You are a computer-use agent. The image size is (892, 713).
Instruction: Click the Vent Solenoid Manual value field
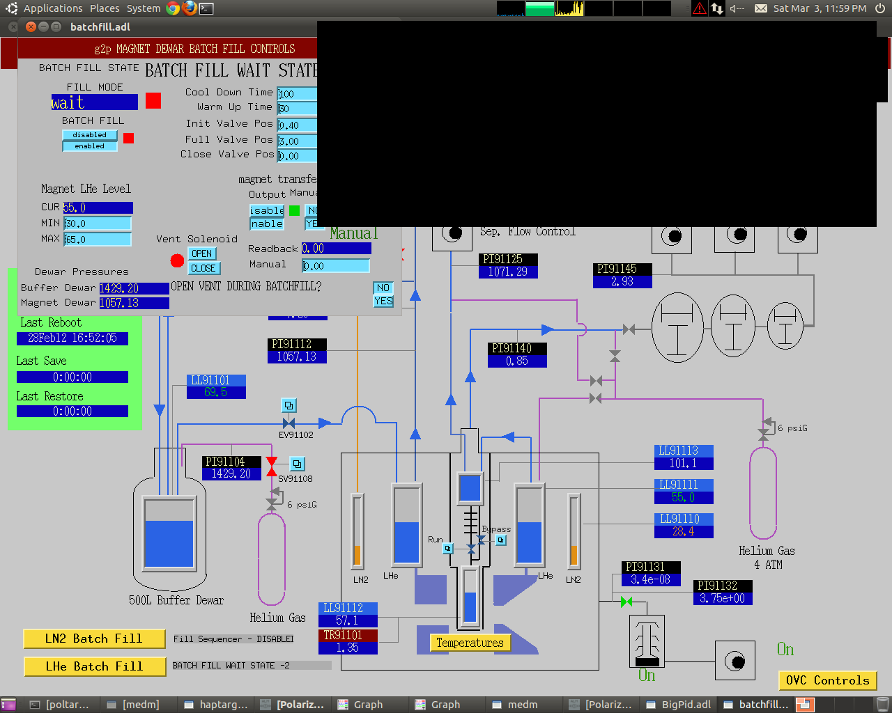[335, 266]
